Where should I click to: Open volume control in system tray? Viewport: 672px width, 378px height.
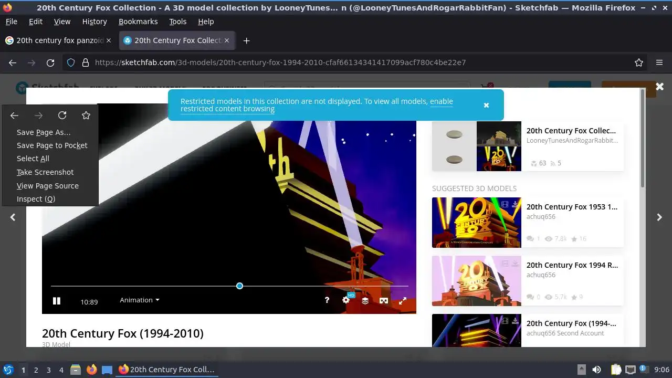coord(596,370)
